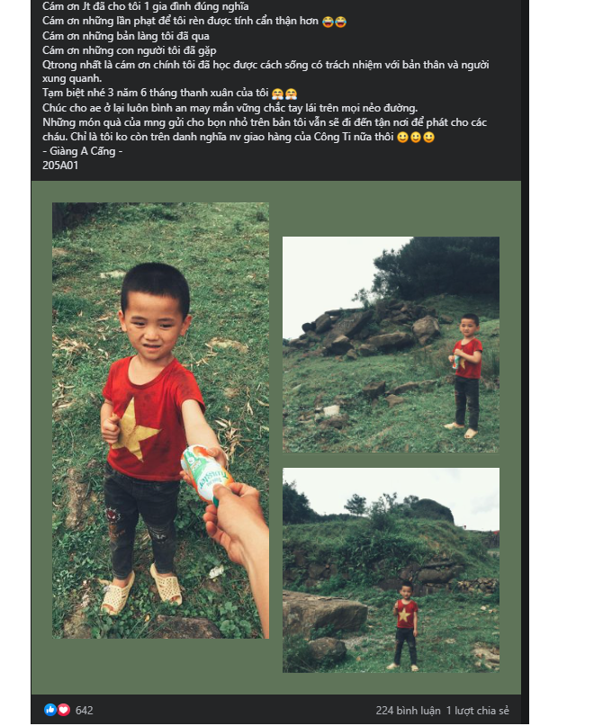Open top-right photo of boy near rocks
The width and height of the screenshot is (594, 726).
point(391,345)
